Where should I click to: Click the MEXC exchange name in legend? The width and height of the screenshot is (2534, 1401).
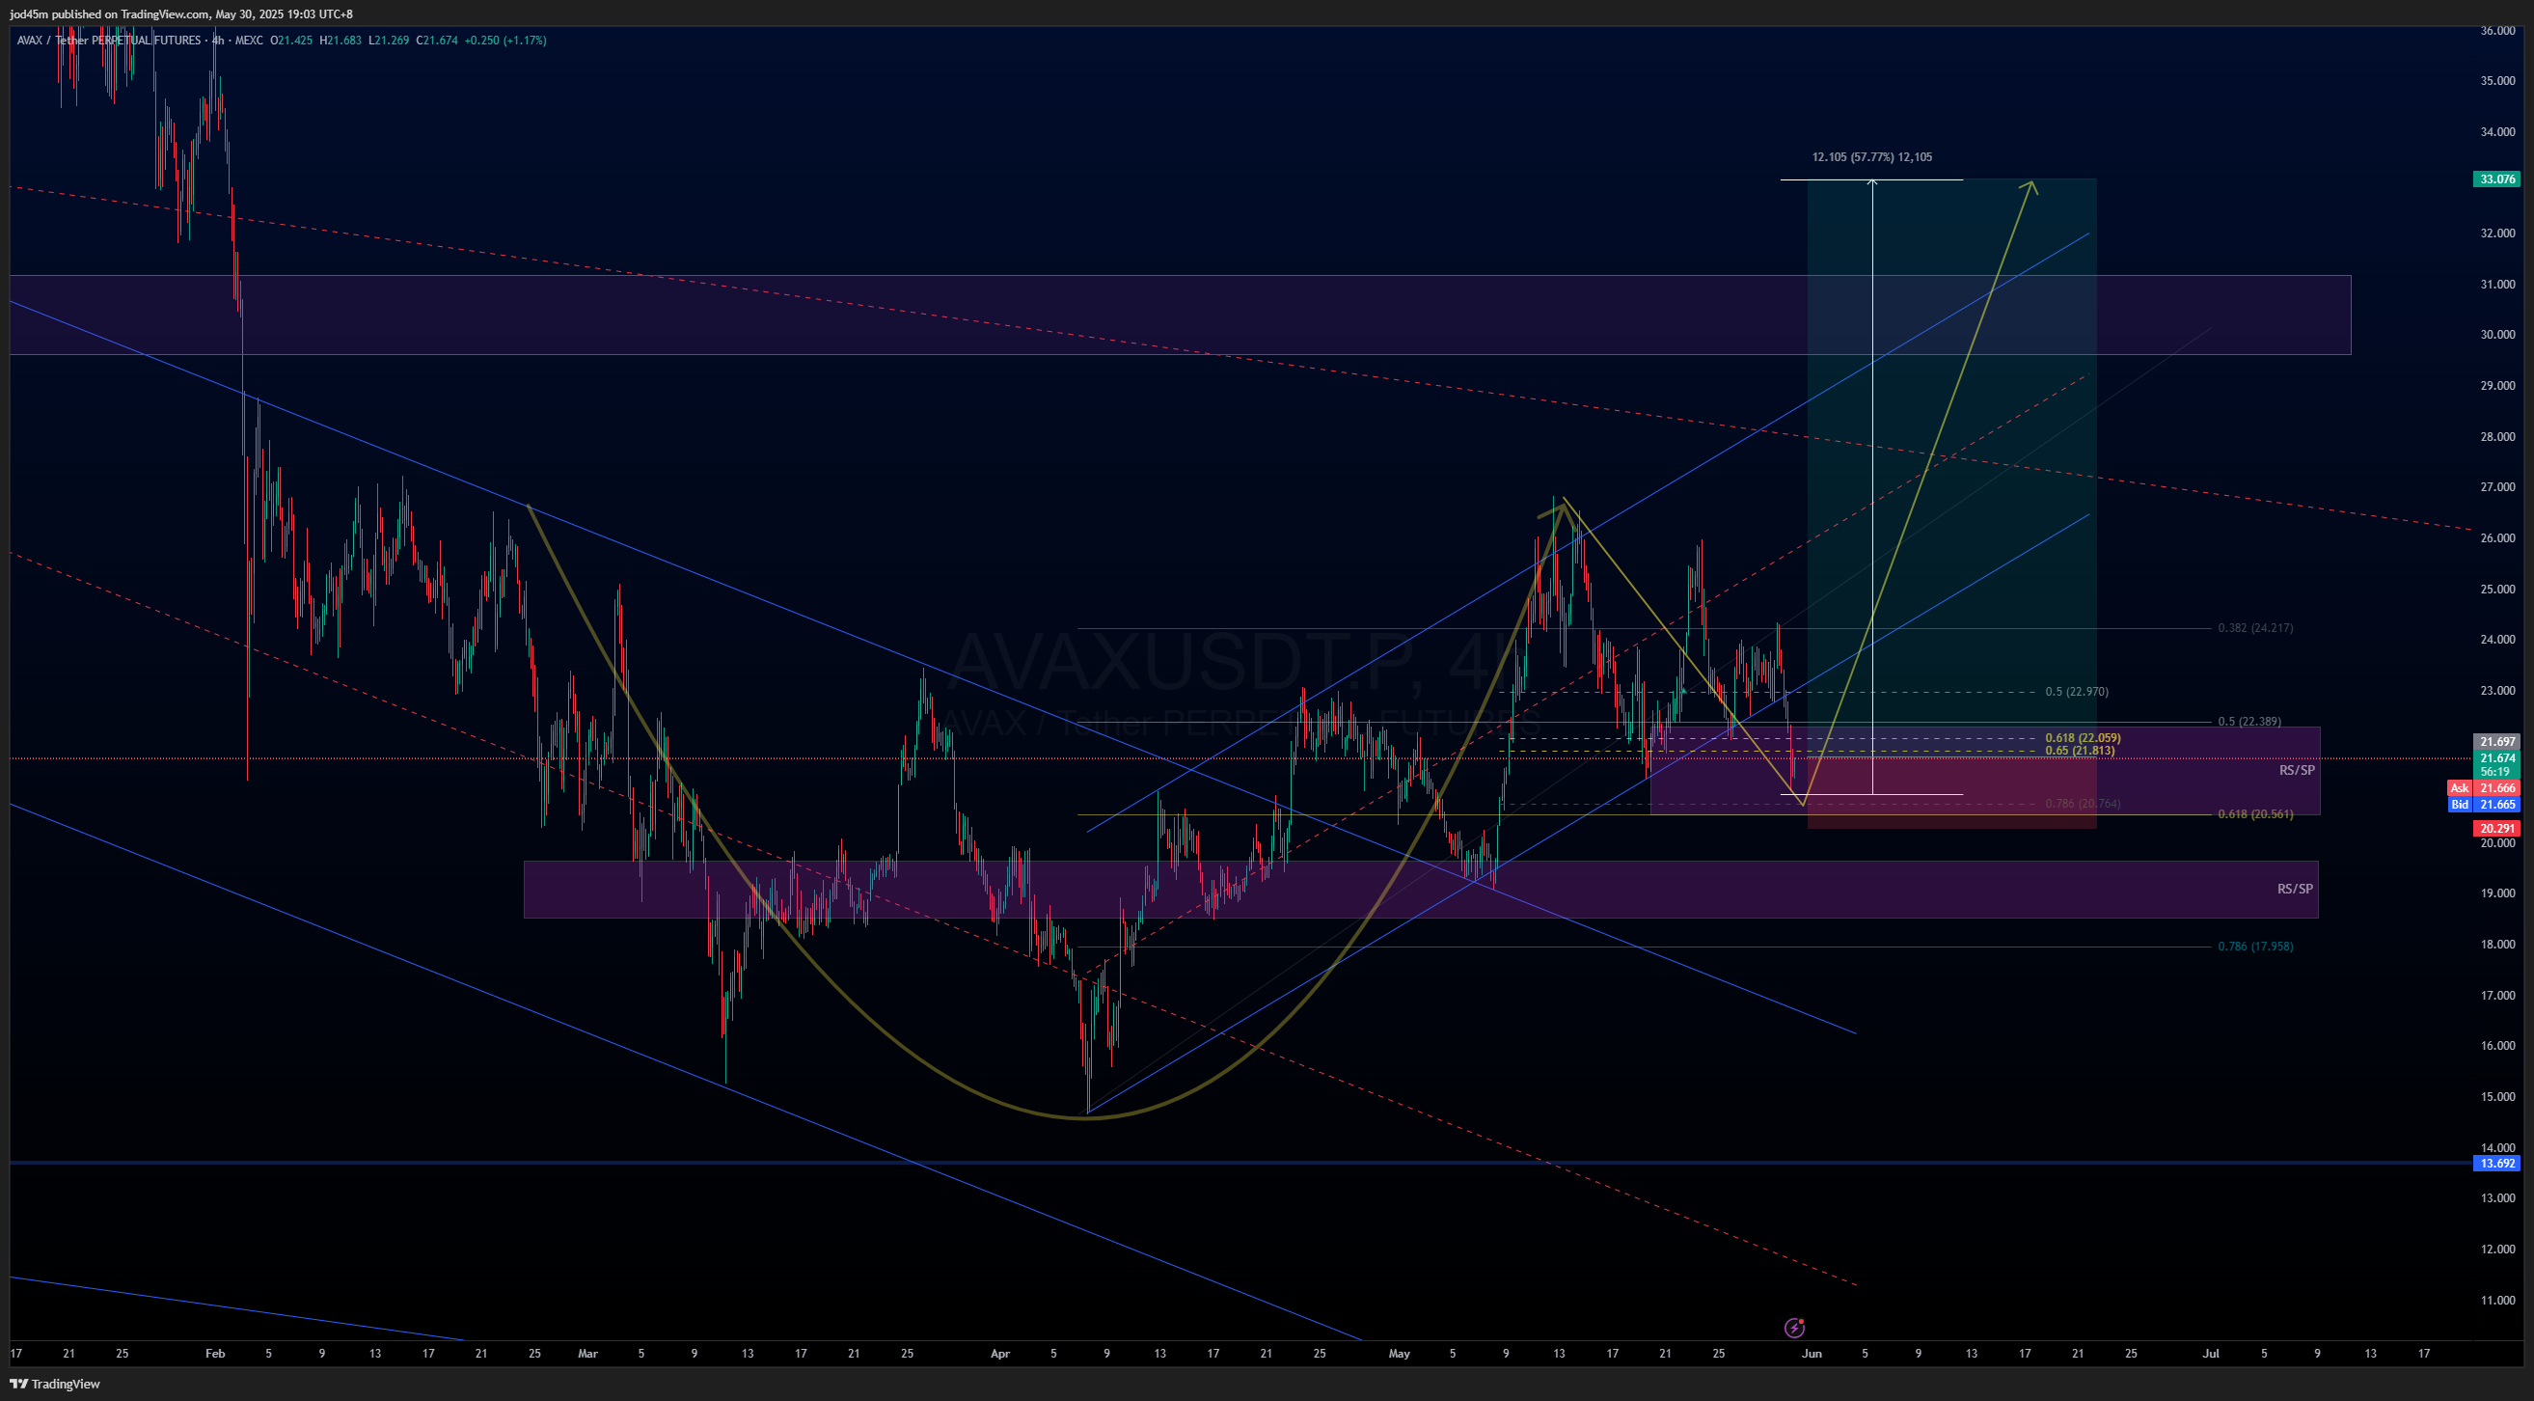[249, 41]
